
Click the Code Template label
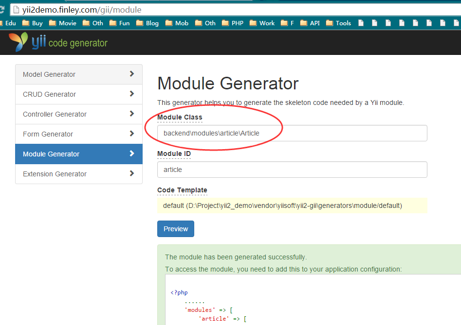coord(182,190)
